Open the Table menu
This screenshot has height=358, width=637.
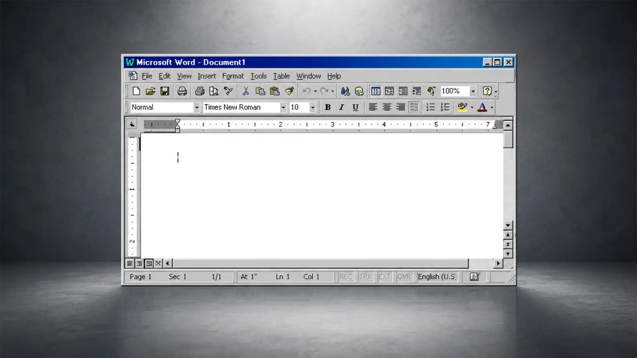(281, 76)
